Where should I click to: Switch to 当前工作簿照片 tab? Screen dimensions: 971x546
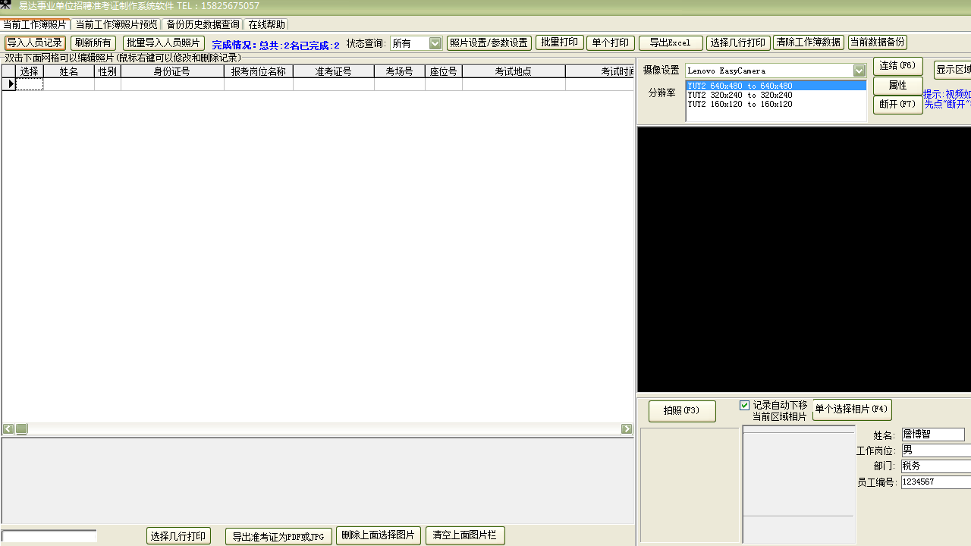click(35, 24)
